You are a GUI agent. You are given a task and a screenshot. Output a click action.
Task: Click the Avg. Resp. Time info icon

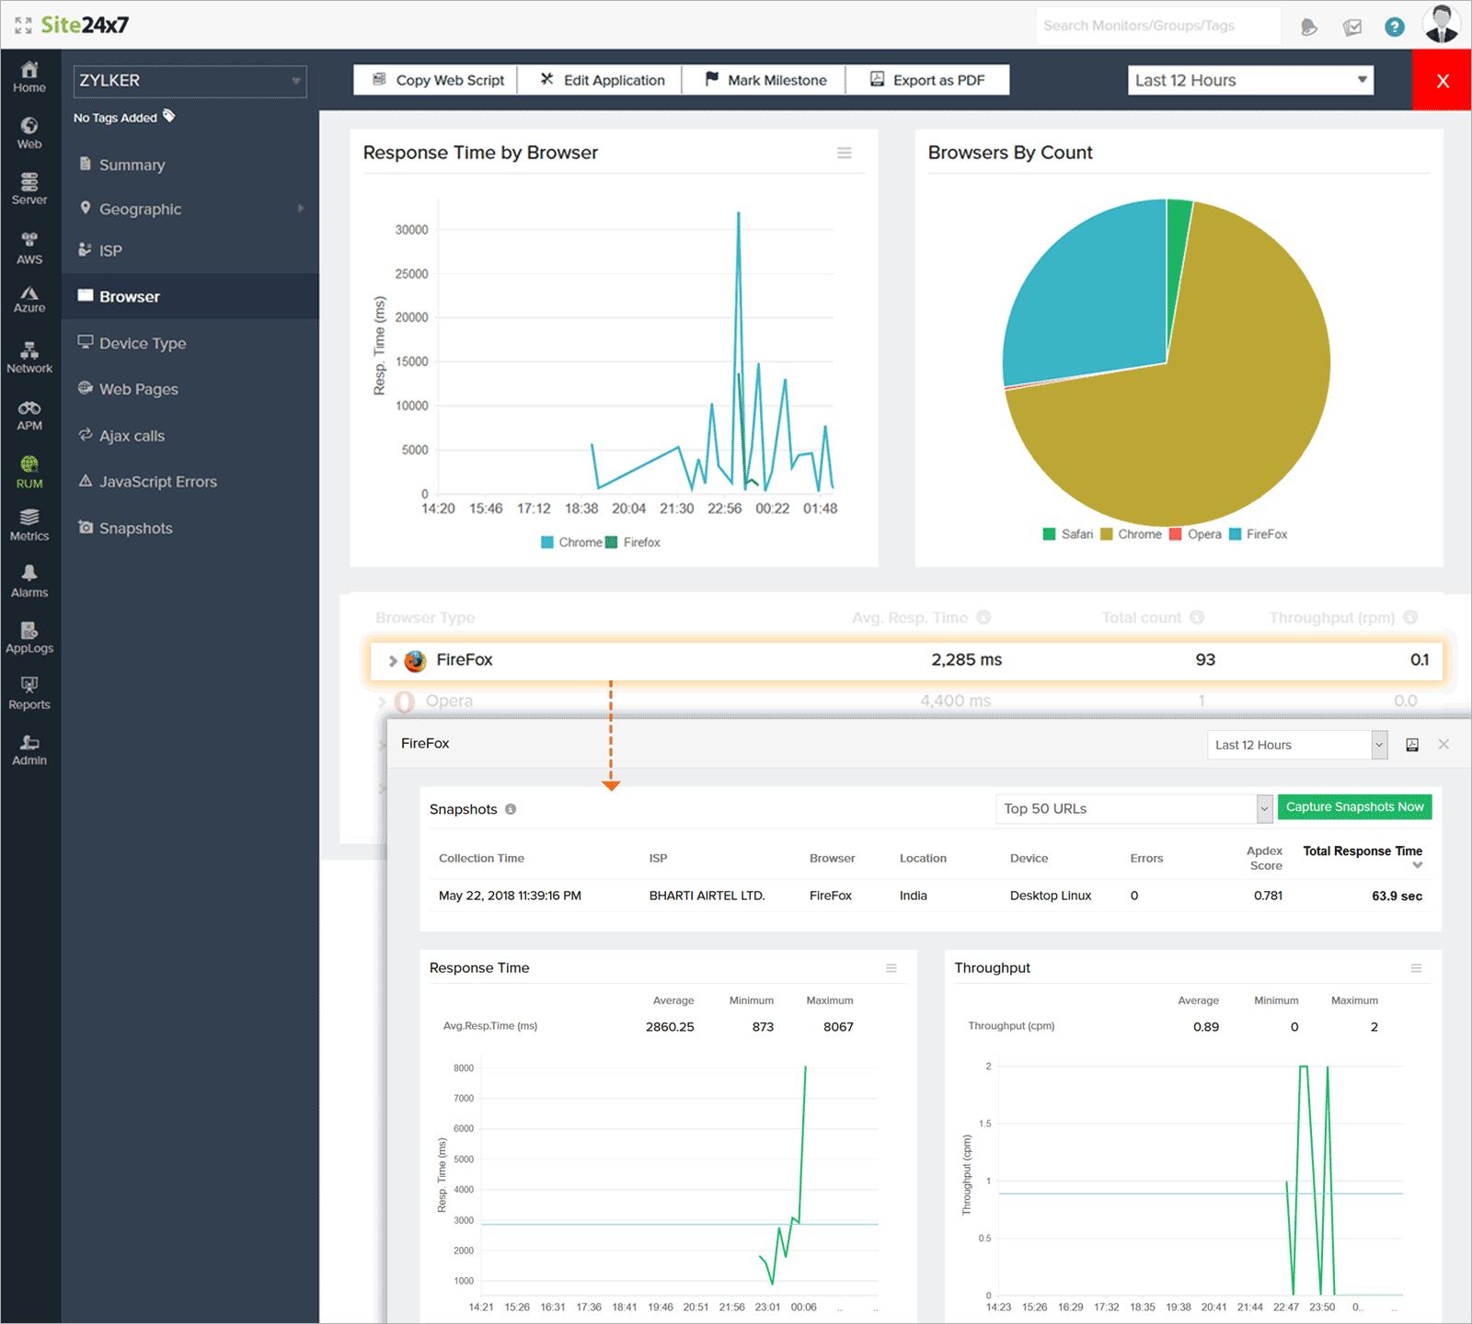(983, 617)
